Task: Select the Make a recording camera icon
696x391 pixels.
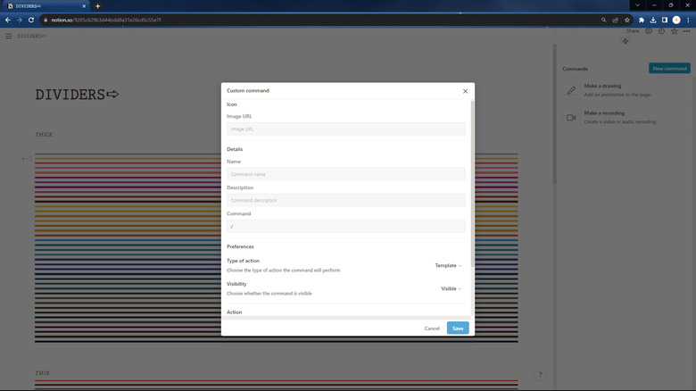Action: (x=571, y=118)
